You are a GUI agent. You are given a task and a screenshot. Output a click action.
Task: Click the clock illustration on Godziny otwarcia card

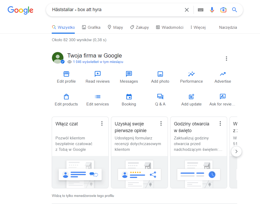tap(199, 172)
